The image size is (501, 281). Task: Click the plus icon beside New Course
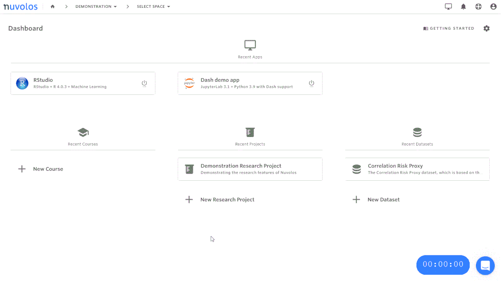tap(22, 169)
